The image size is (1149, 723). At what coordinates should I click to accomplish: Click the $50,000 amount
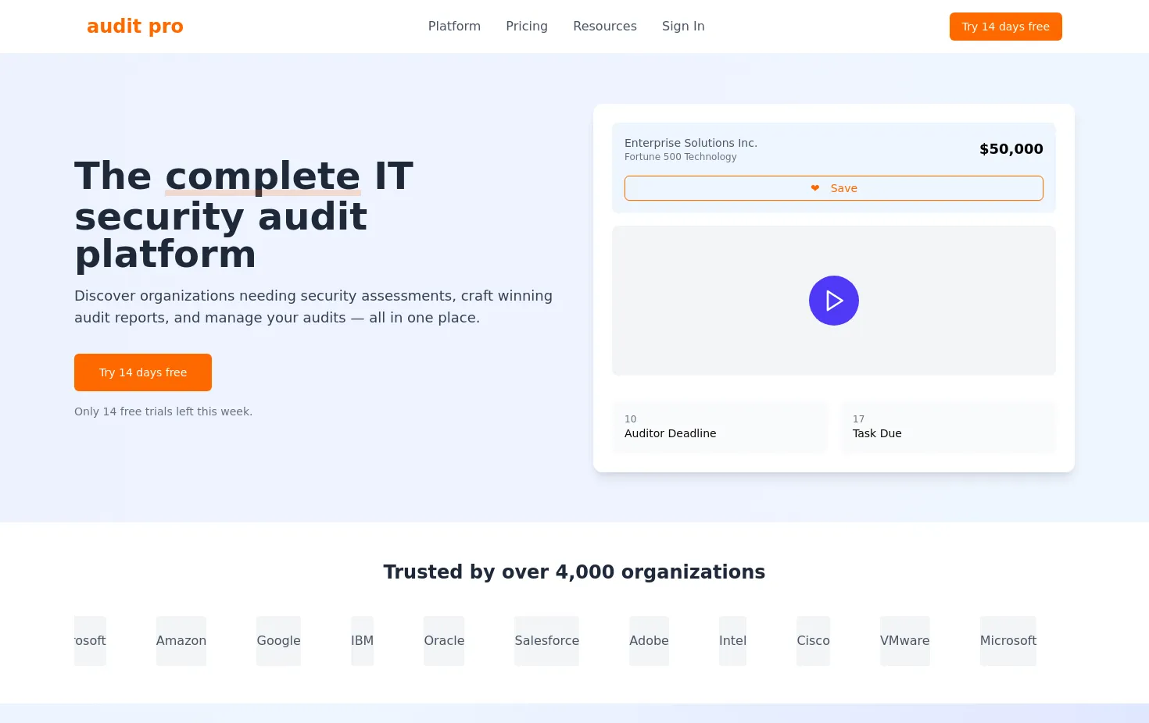[x=1011, y=149]
